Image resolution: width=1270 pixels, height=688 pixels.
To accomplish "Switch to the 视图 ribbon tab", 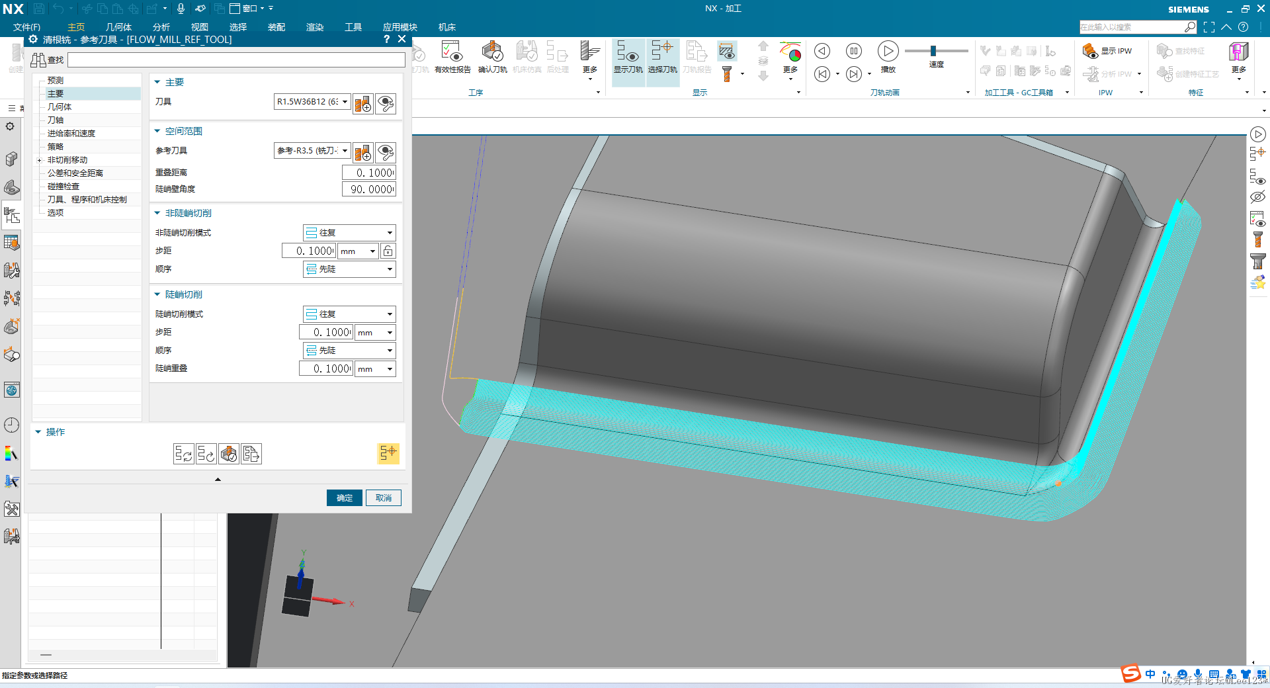I will (200, 27).
